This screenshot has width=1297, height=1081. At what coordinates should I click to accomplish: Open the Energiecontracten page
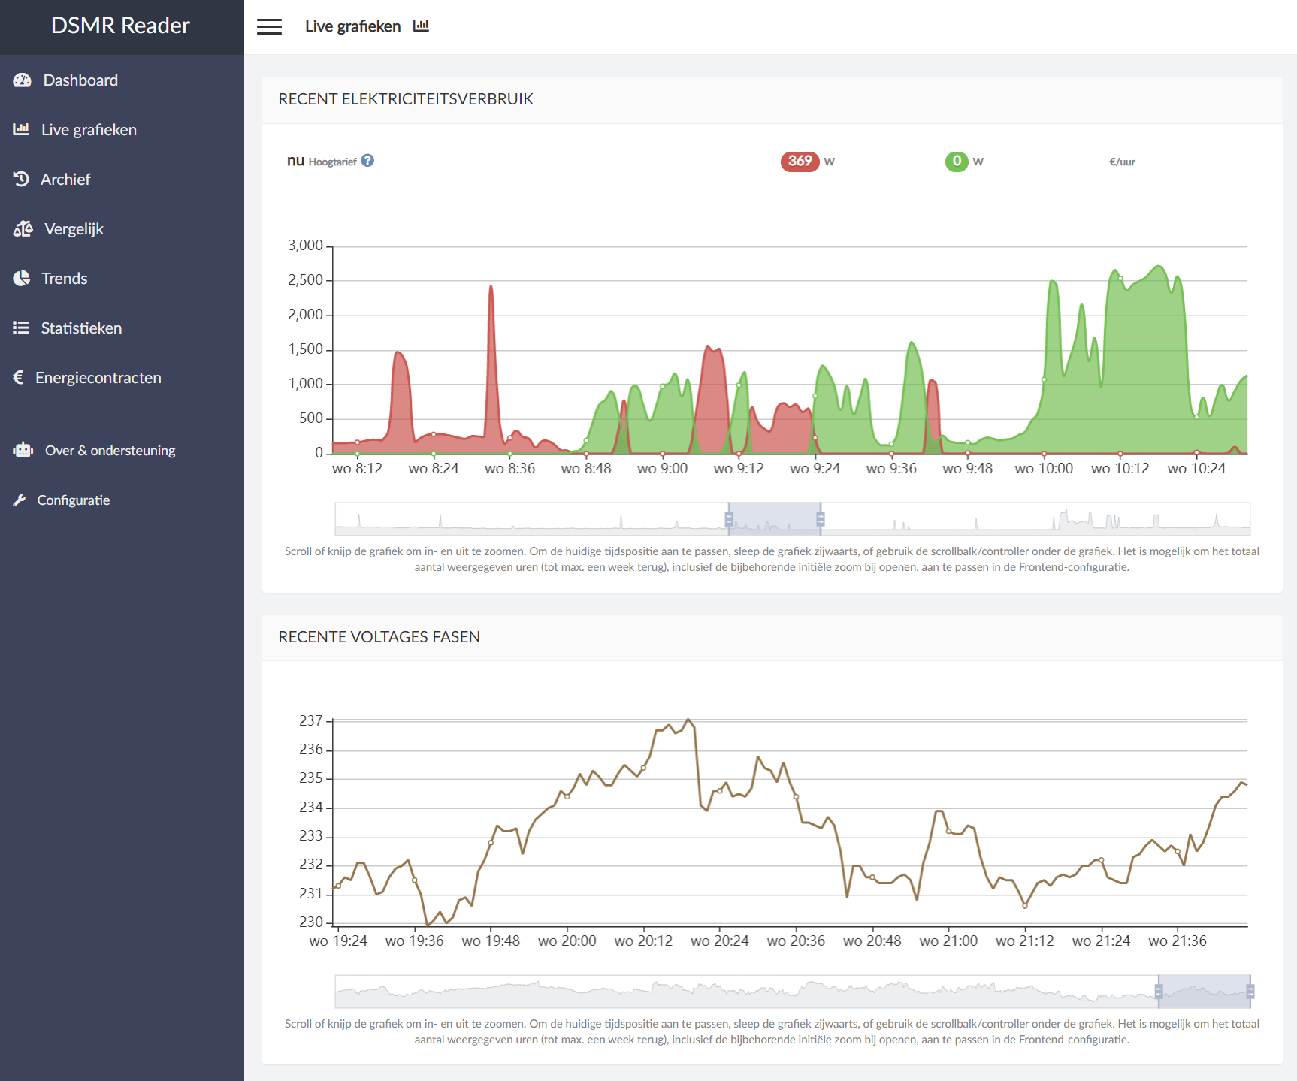point(98,377)
